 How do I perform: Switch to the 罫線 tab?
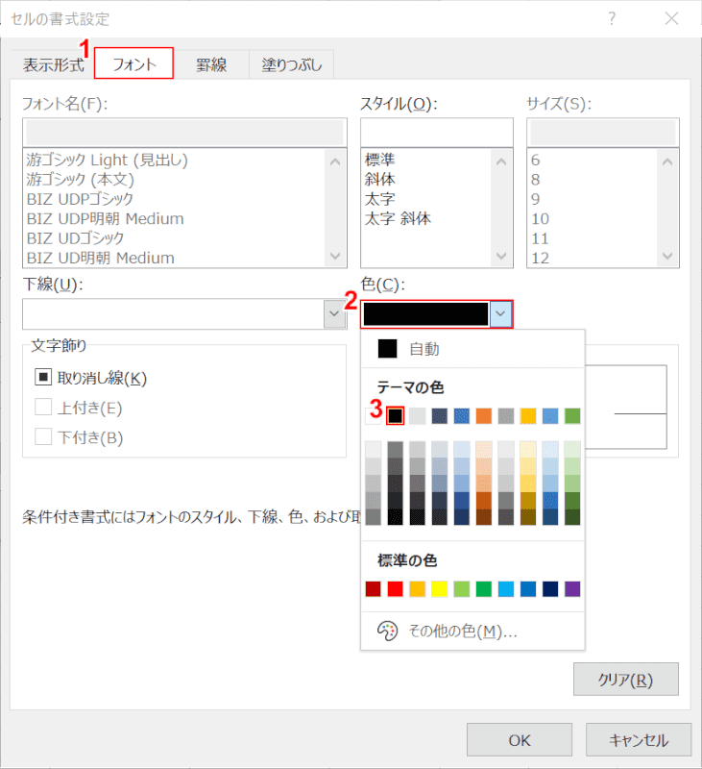pos(211,64)
